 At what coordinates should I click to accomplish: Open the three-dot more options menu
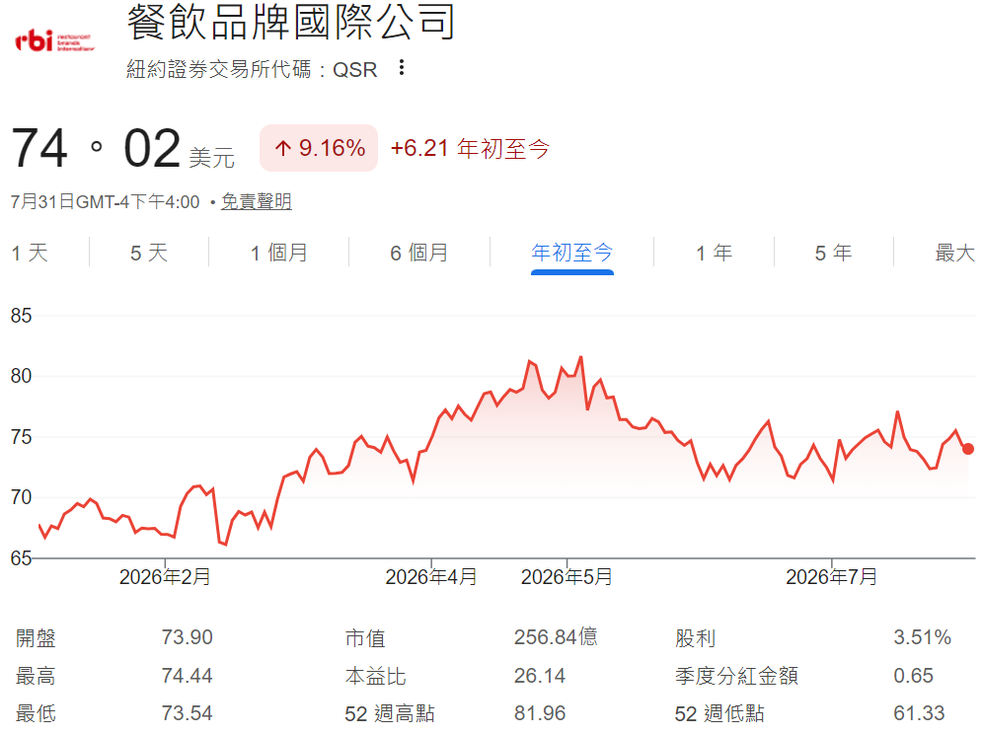[402, 67]
